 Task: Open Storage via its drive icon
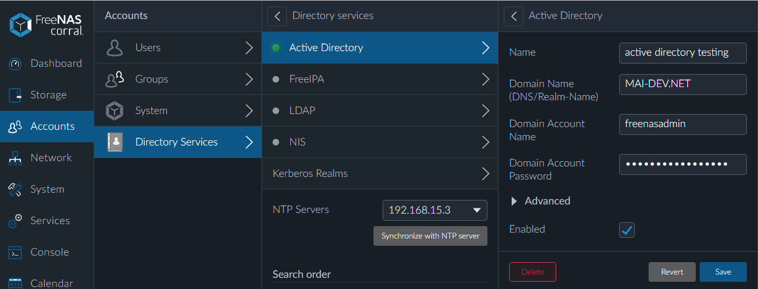coord(15,95)
